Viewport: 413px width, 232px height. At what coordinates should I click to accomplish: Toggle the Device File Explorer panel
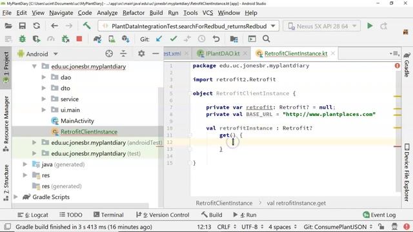[x=407, y=172]
